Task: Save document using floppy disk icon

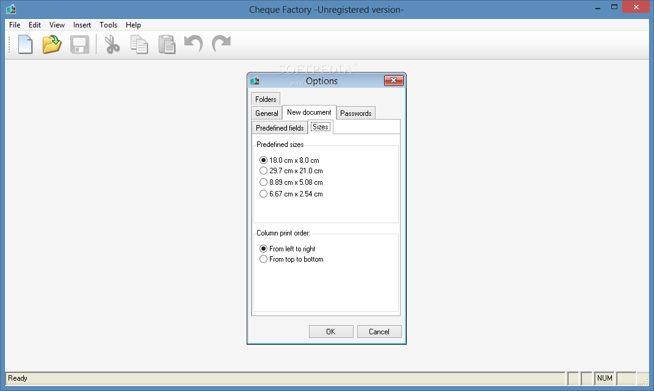Action: coord(79,45)
